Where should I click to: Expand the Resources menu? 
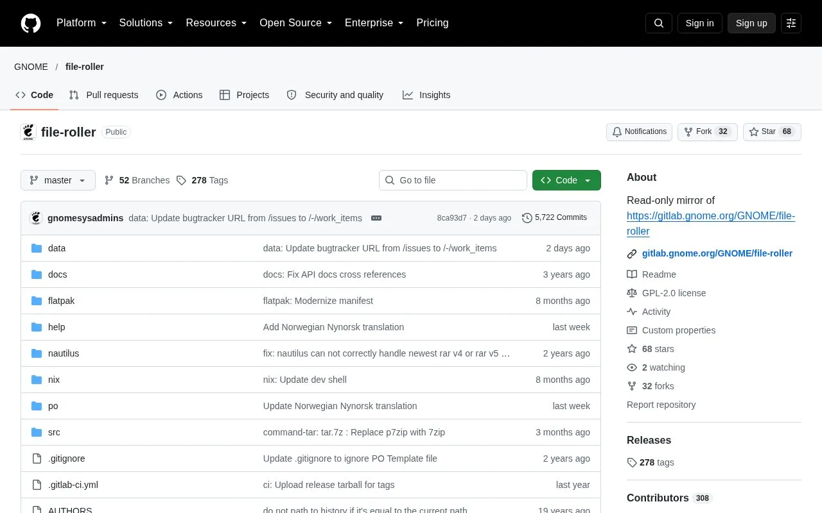tap(216, 23)
